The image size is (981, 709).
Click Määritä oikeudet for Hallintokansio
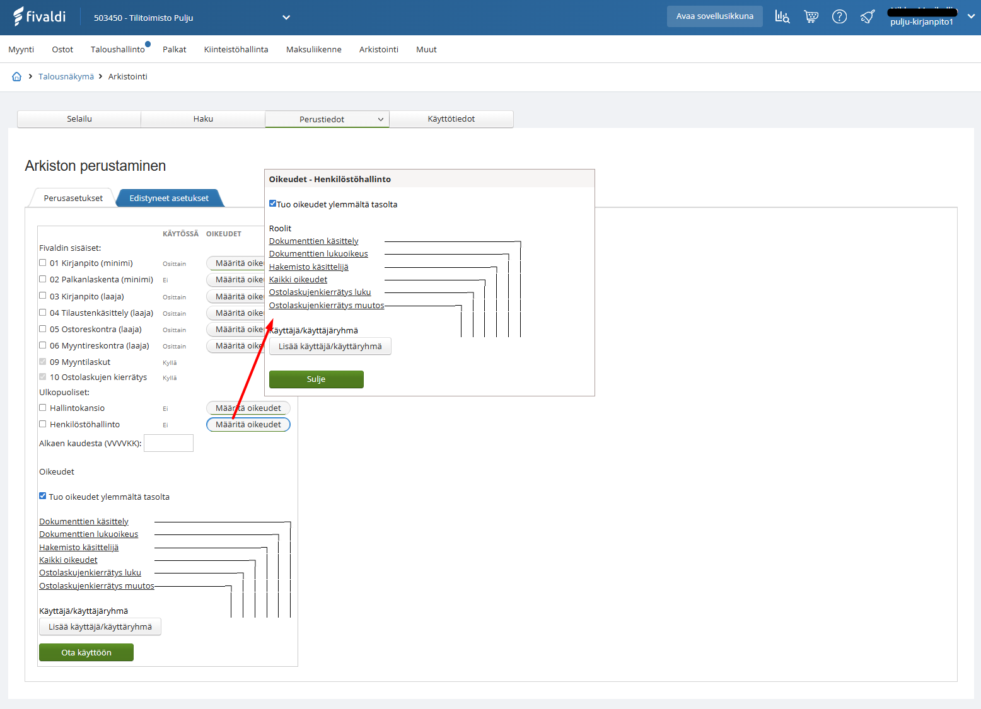[x=248, y=408]
